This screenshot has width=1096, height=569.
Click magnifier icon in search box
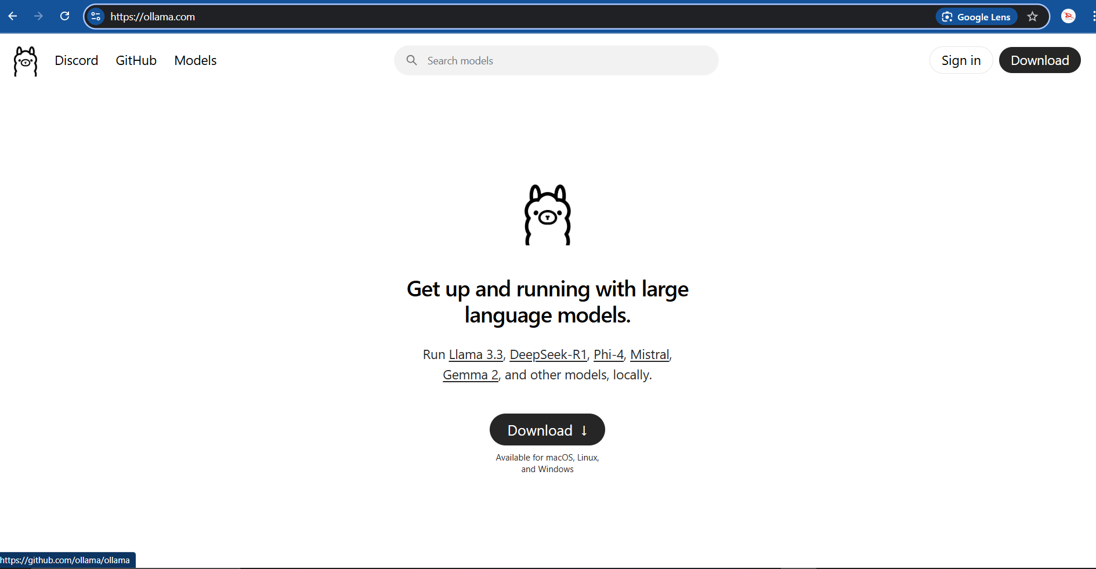click(412, 60)
